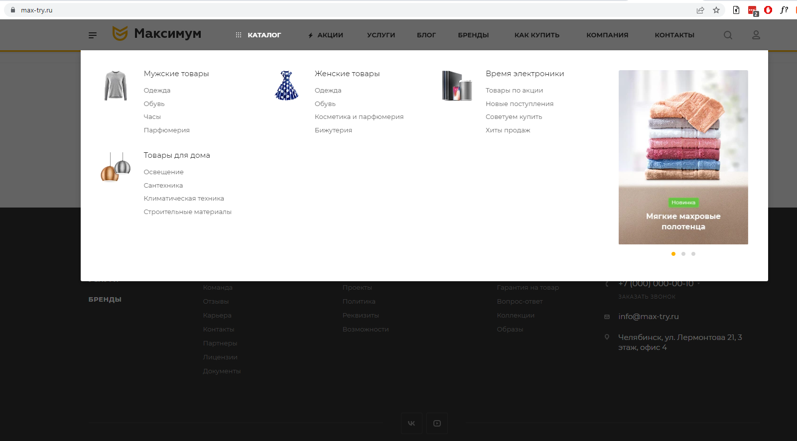Open the Акции menu item

330,35
